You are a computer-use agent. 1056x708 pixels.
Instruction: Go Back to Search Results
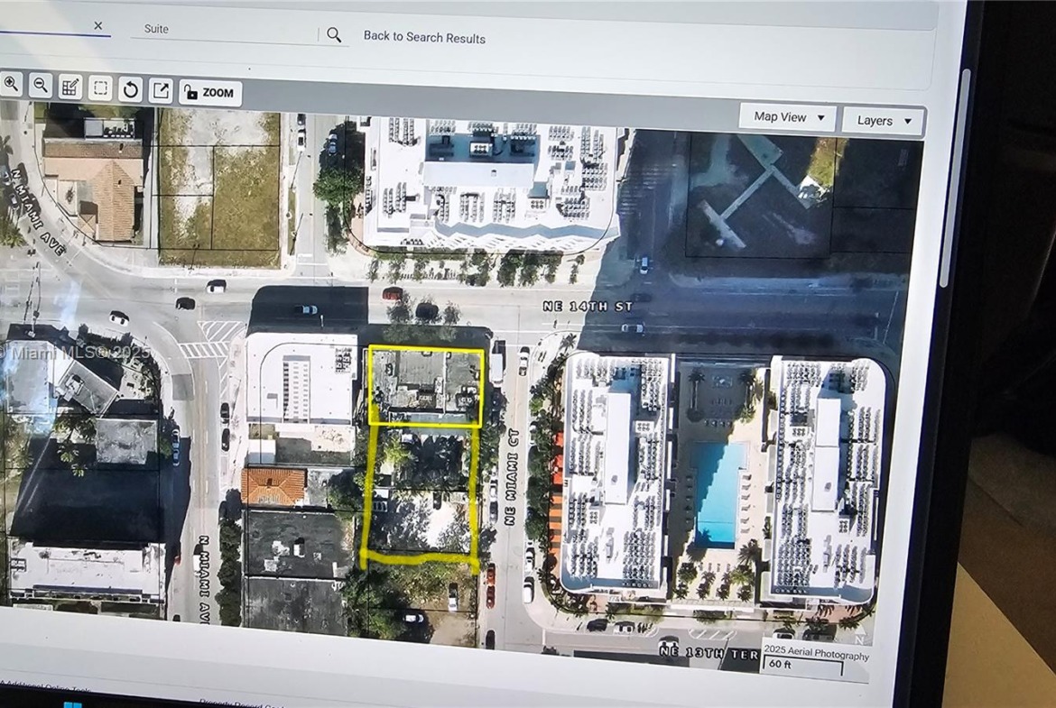point(424,38)
